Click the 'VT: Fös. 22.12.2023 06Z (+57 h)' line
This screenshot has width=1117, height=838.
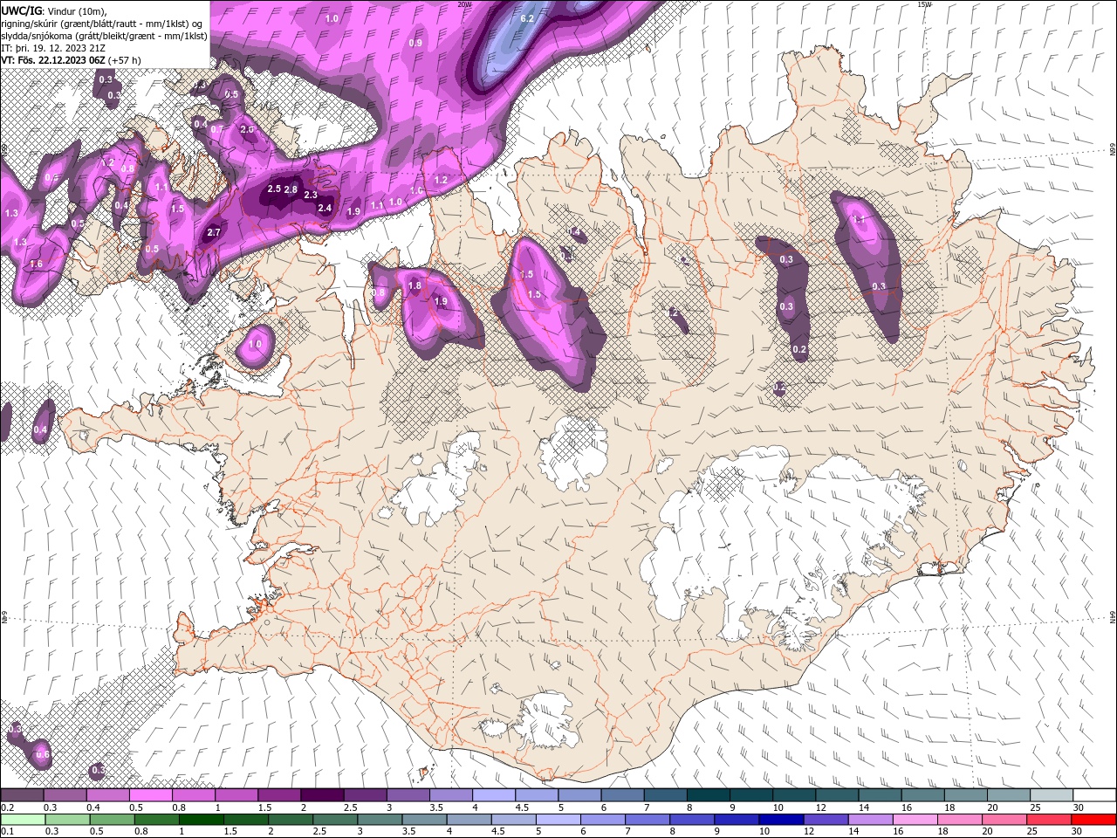point(71,60)
